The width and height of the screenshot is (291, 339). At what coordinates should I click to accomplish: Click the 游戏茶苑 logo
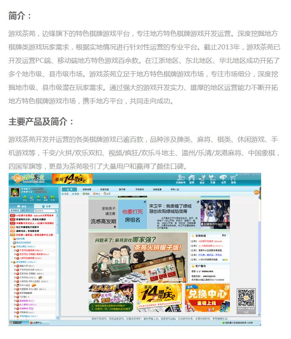pyautogui.click(x=28, y=179)
